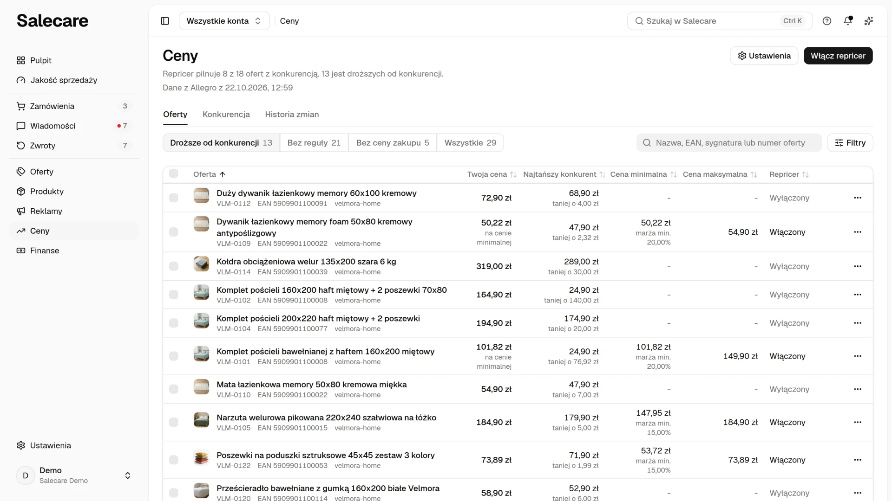892x501 pixels.
Task: Open the notifications bell
Action: tap(848, 21)
